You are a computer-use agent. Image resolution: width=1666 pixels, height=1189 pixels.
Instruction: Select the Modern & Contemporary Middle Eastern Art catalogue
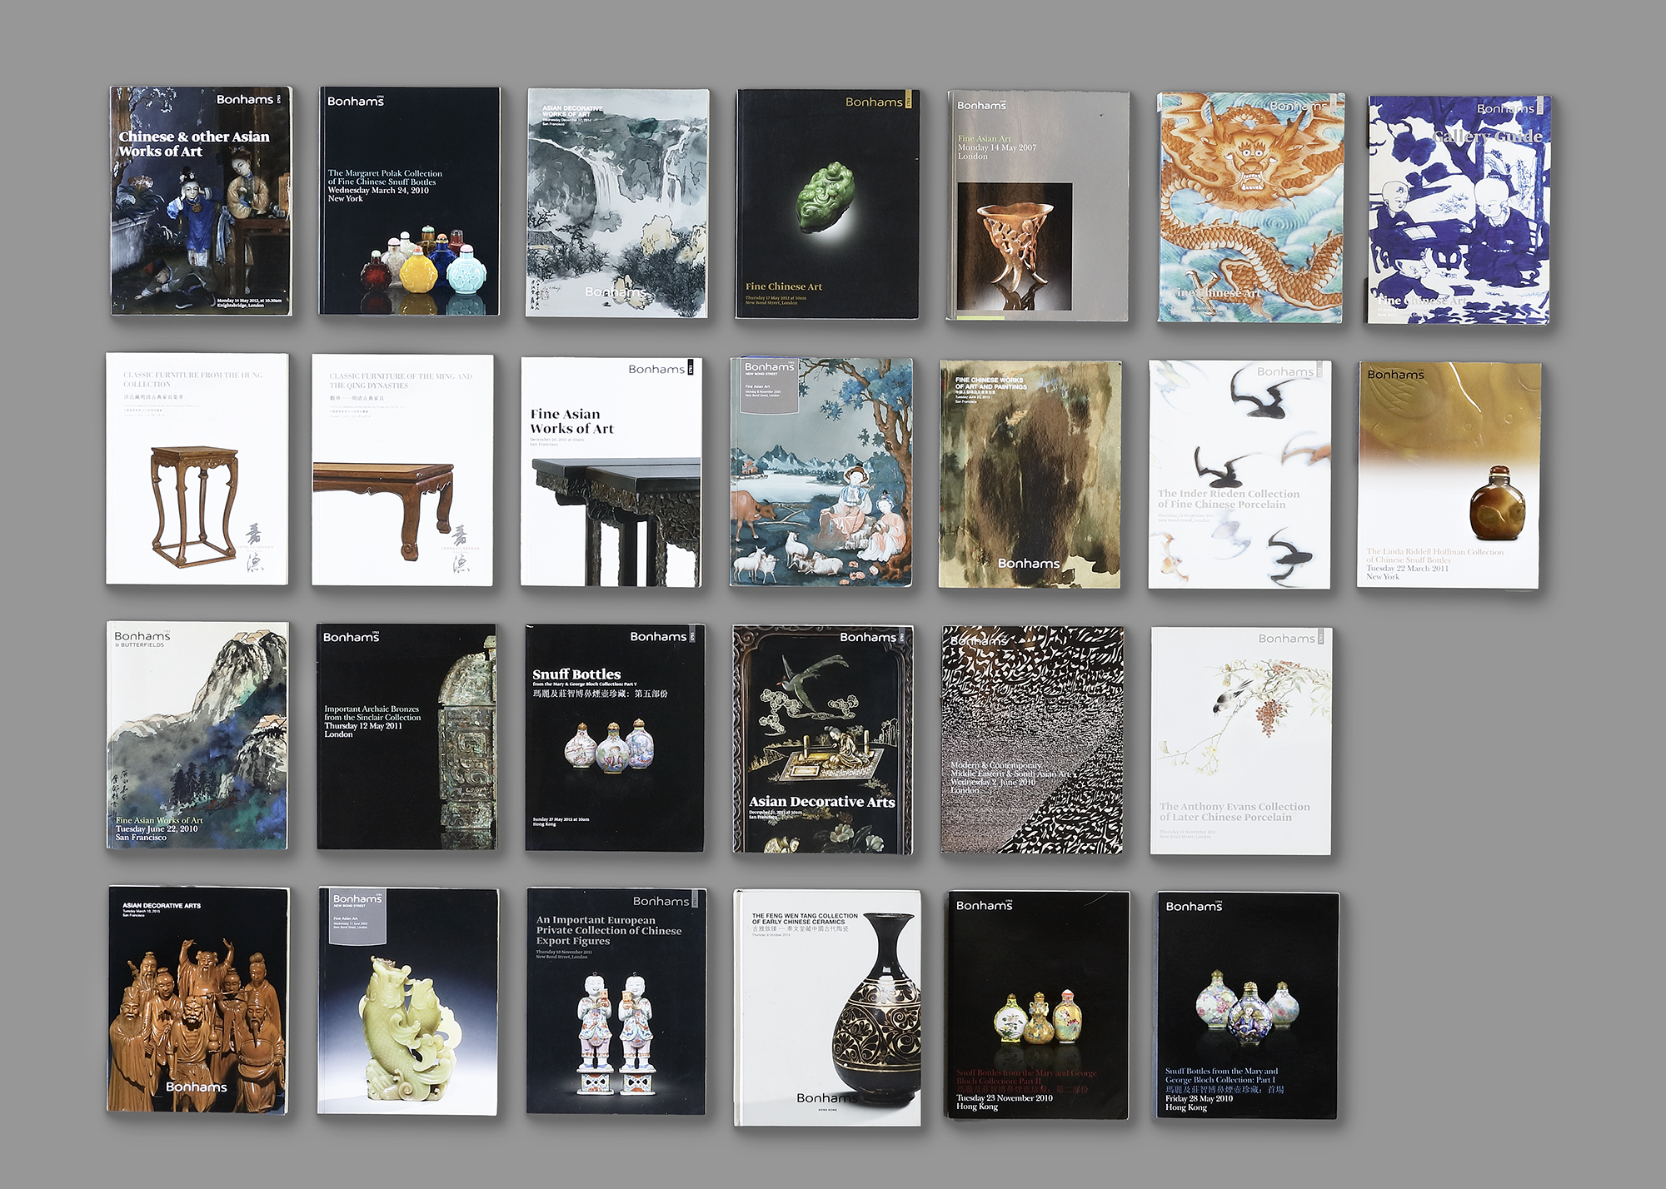point(1032,740)
